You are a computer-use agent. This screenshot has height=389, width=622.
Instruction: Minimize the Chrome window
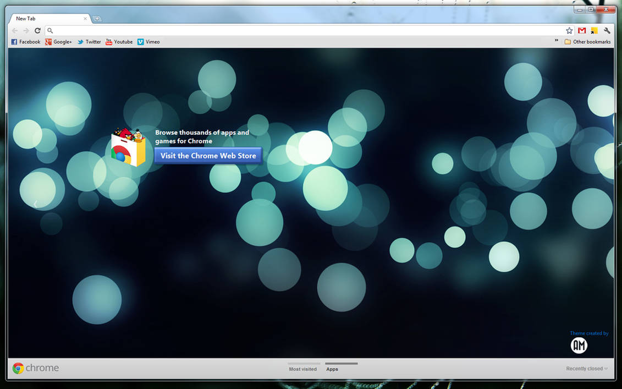click(580, 9)
